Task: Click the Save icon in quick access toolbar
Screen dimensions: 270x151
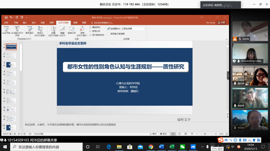Action: tap(6, 17)
